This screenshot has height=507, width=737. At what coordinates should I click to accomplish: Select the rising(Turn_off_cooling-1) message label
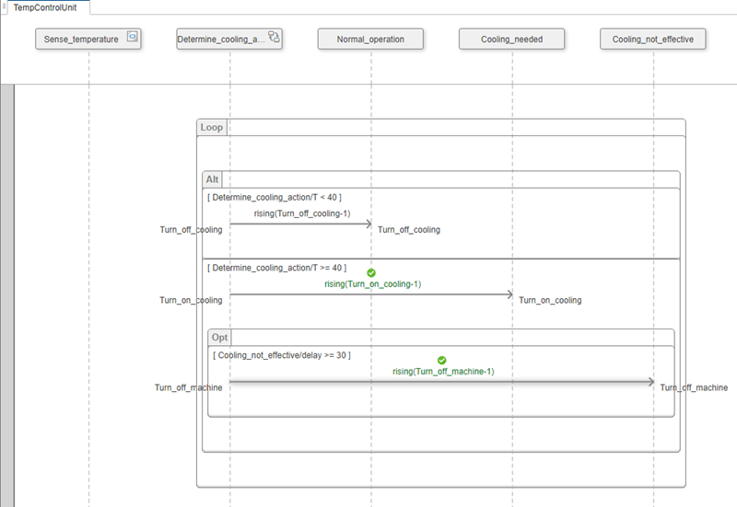click(x=302, y=213)
